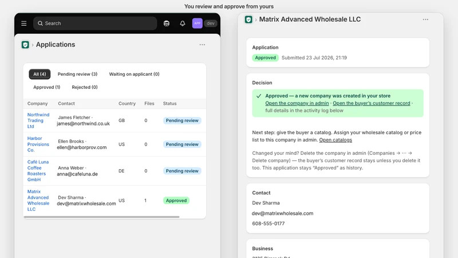The width and height of the screenshot is (458, 258).
Task: Switch to Waiting on applicant (0) tab
Action: [x=135, y=75]
